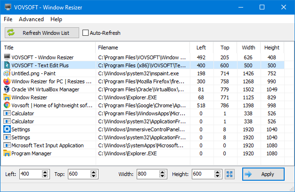Select the Oracle VM VirtualBox Manager icon

7,89
